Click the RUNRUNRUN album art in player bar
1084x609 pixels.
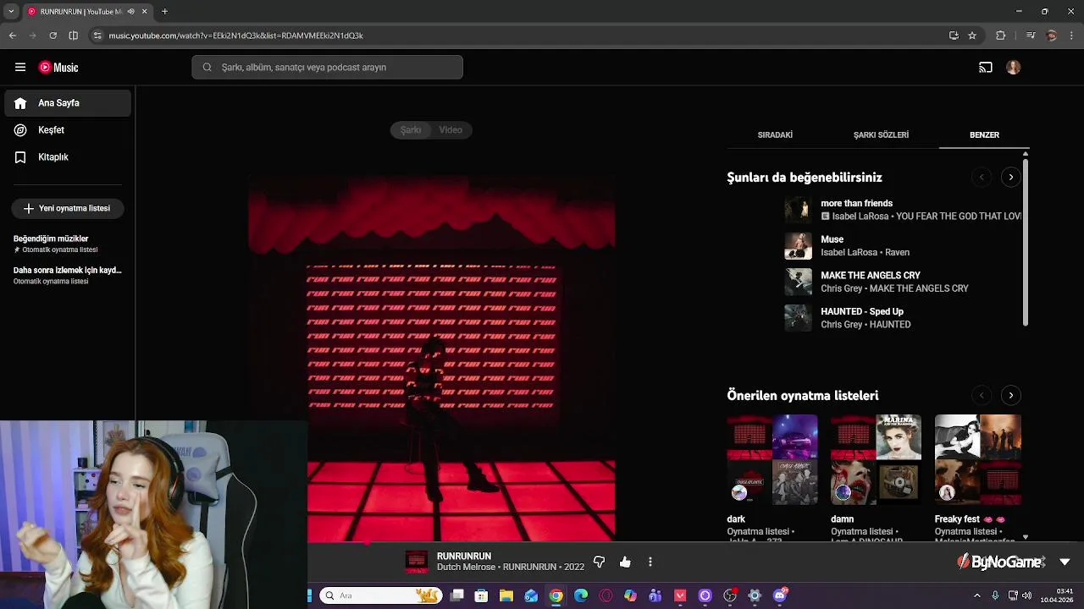[x=417, y=562]
